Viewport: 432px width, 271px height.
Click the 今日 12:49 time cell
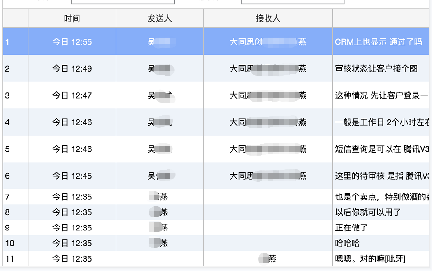click(x=72, y=69)
